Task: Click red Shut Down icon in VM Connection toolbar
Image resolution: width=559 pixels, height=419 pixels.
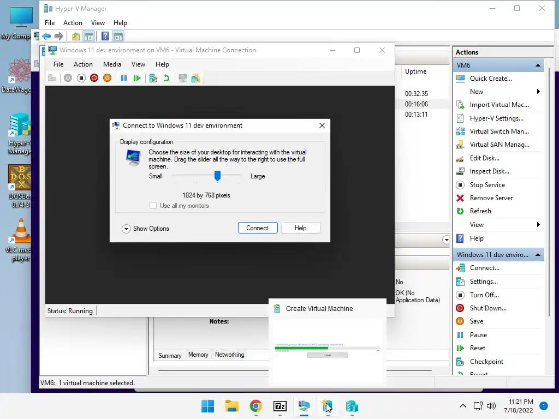Action: (94, 78)
